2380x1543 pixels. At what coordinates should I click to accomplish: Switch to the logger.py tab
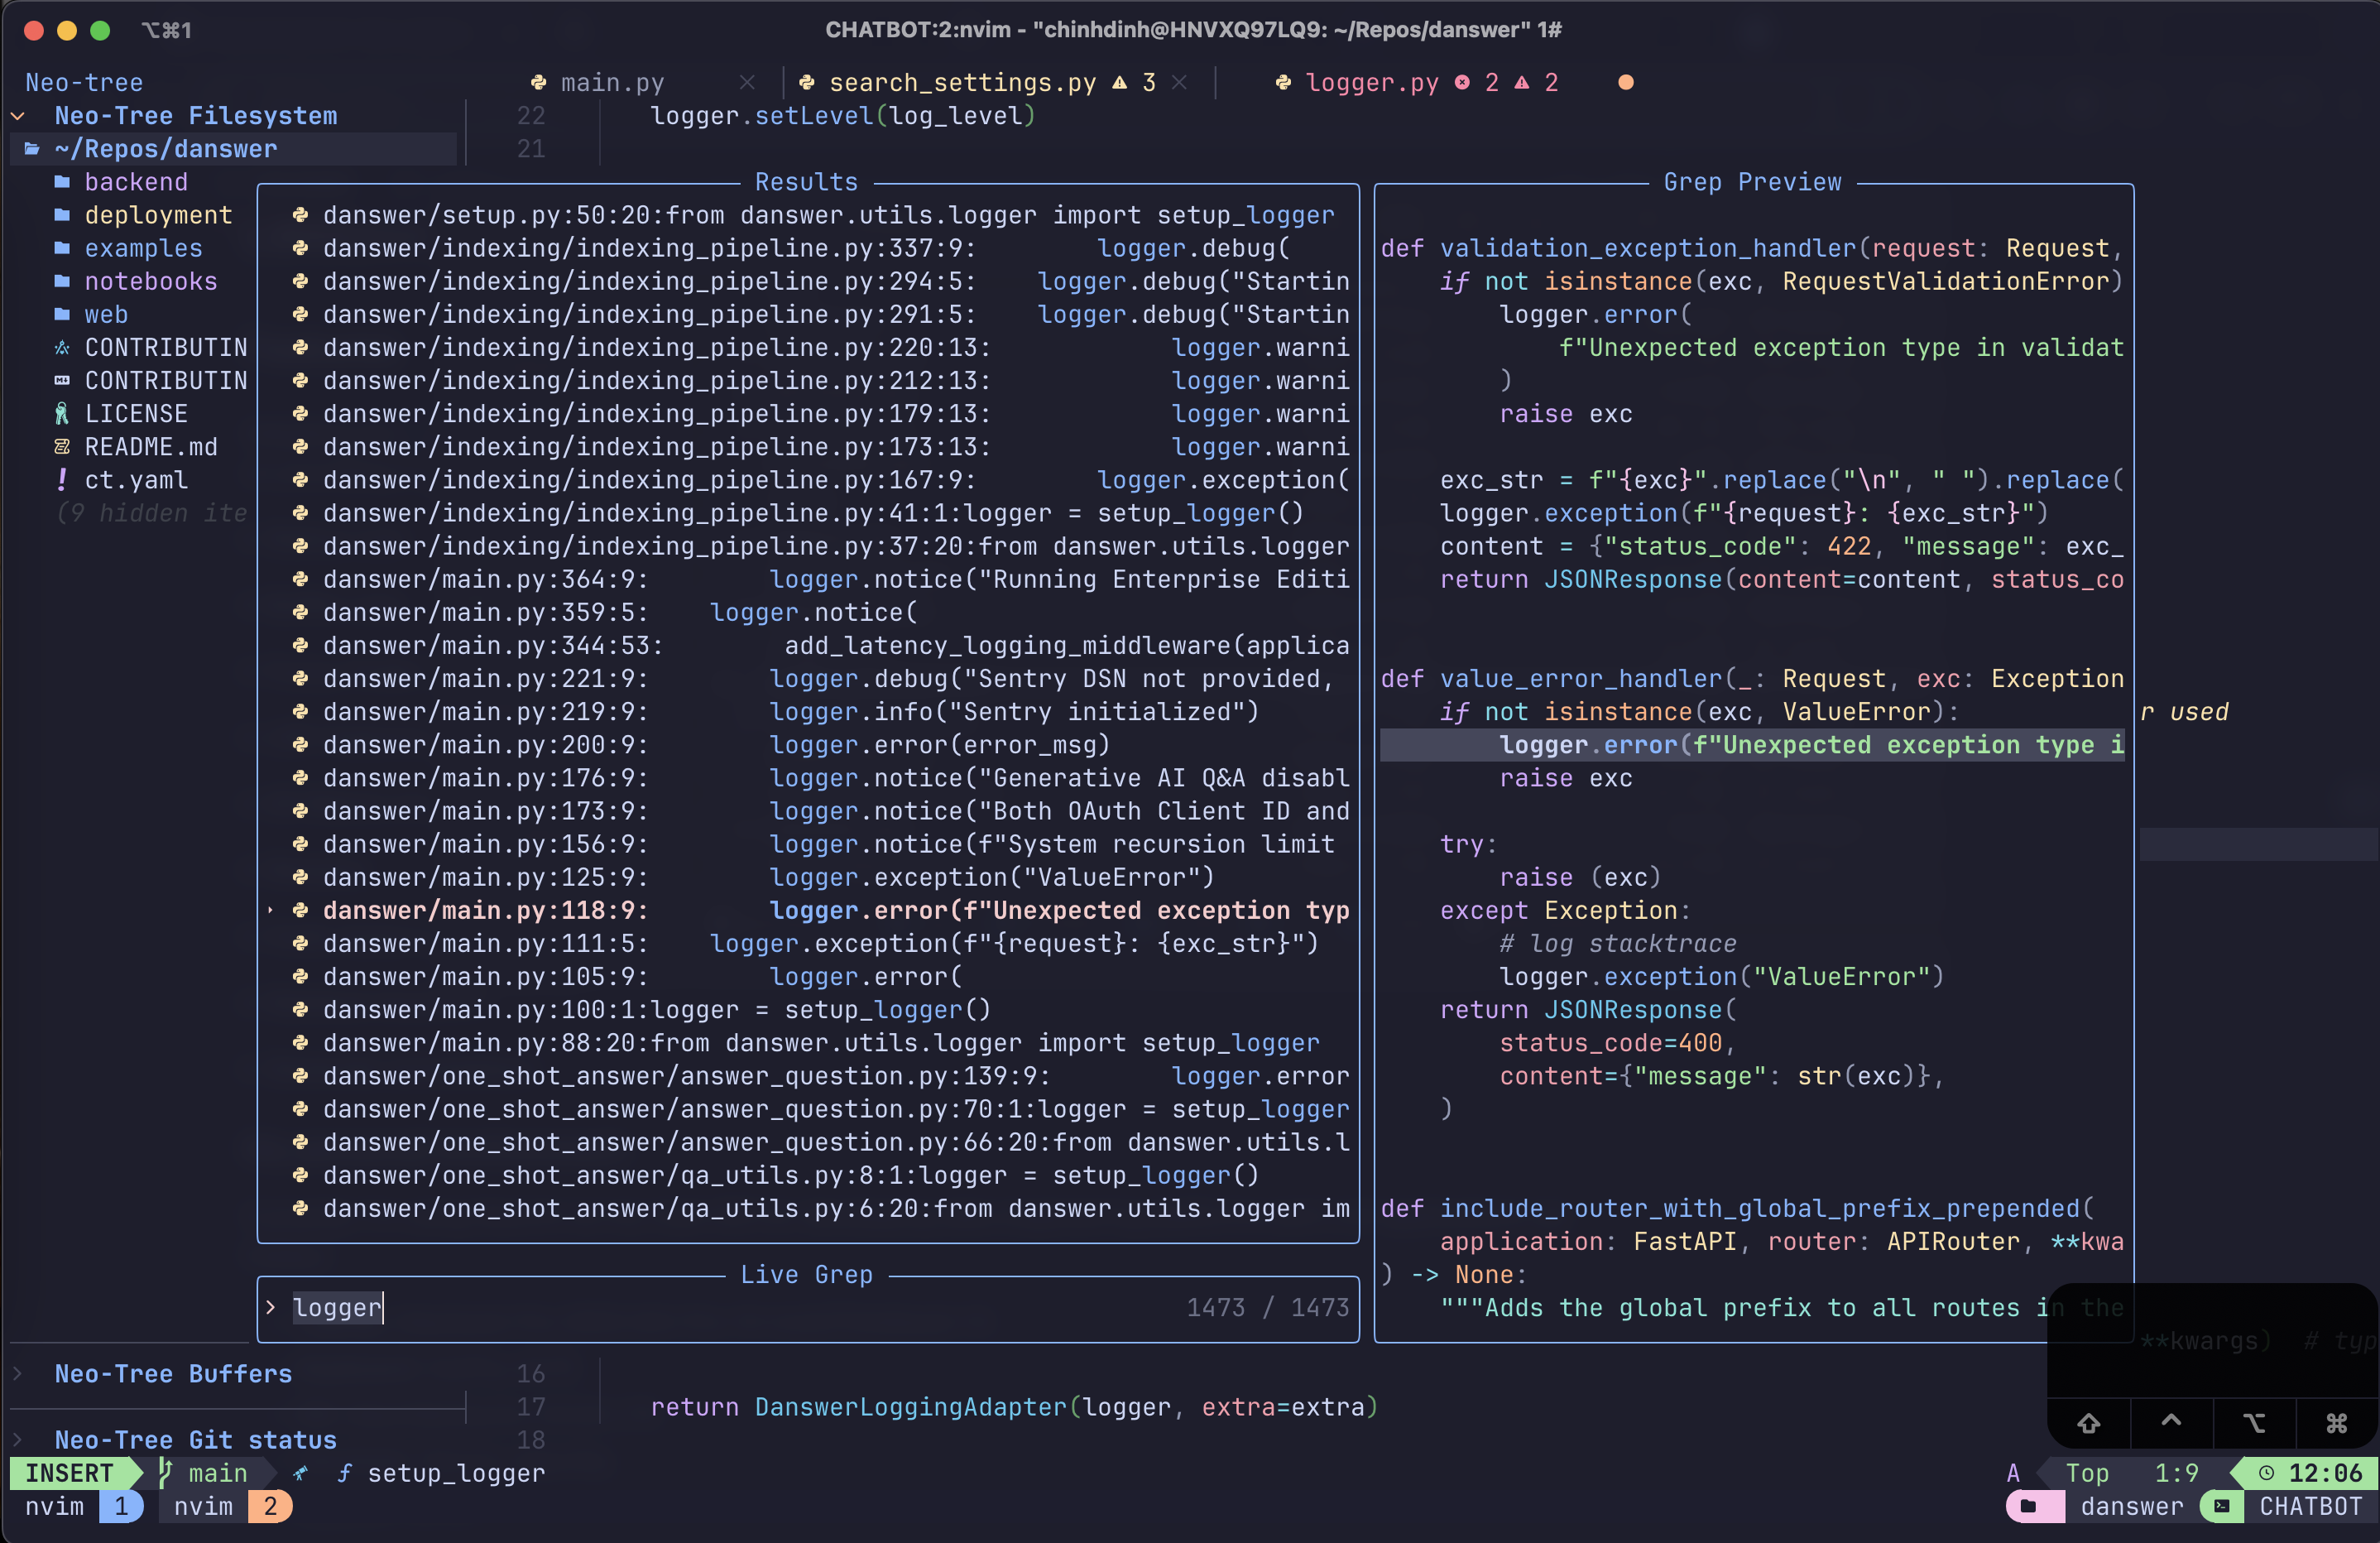click(x=1371, y=83)
